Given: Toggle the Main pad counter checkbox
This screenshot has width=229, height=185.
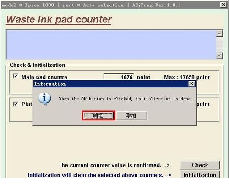Looking at the screenshot, I should (16, 76).
